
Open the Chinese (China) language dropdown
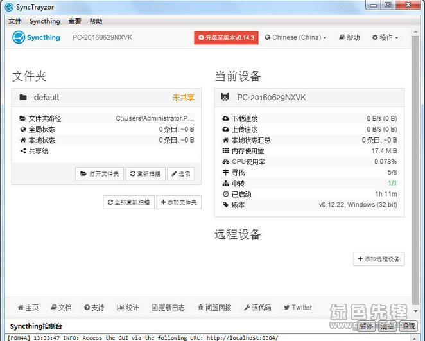click(x=296, y=37)
